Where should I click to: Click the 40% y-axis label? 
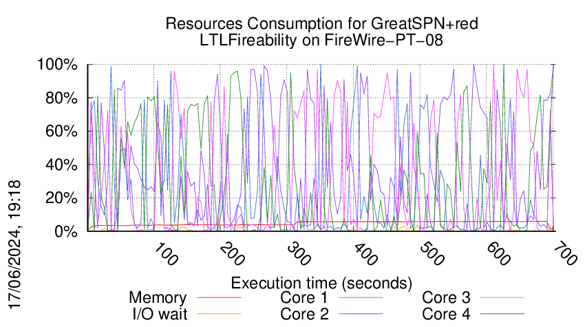click(62, 165)
